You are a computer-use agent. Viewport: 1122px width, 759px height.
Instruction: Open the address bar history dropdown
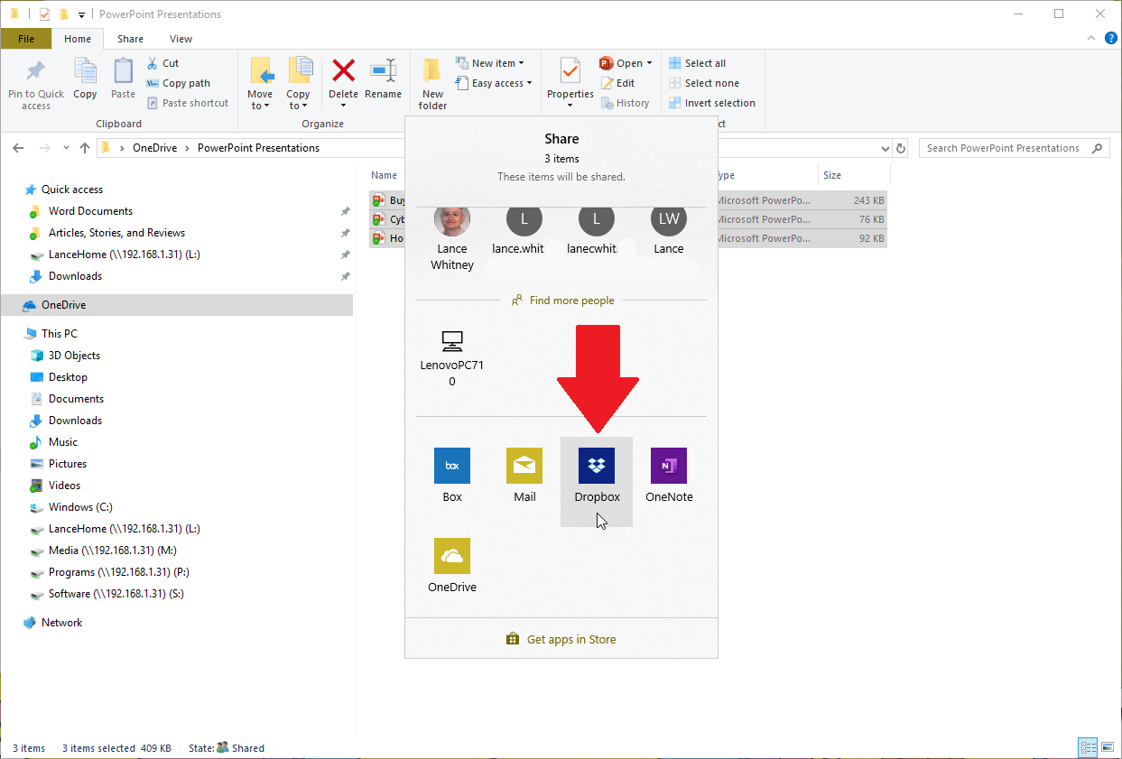click(885, 148)
